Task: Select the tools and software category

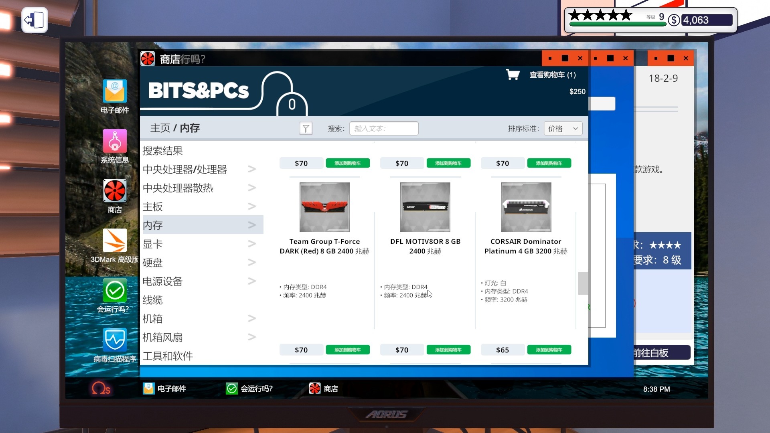Action: click(168, 356)
